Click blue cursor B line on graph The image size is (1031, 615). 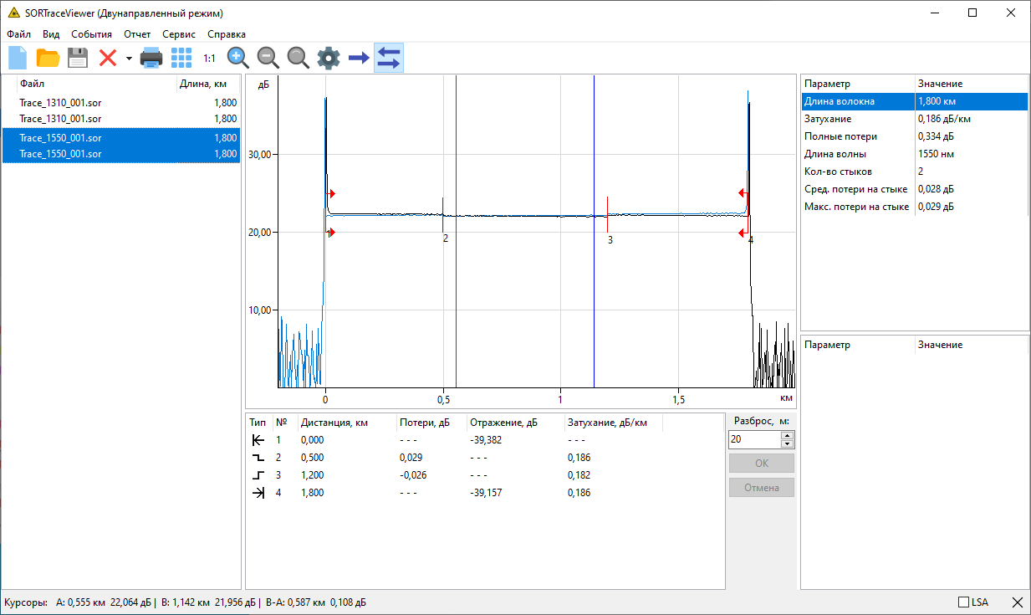(594, 231)
